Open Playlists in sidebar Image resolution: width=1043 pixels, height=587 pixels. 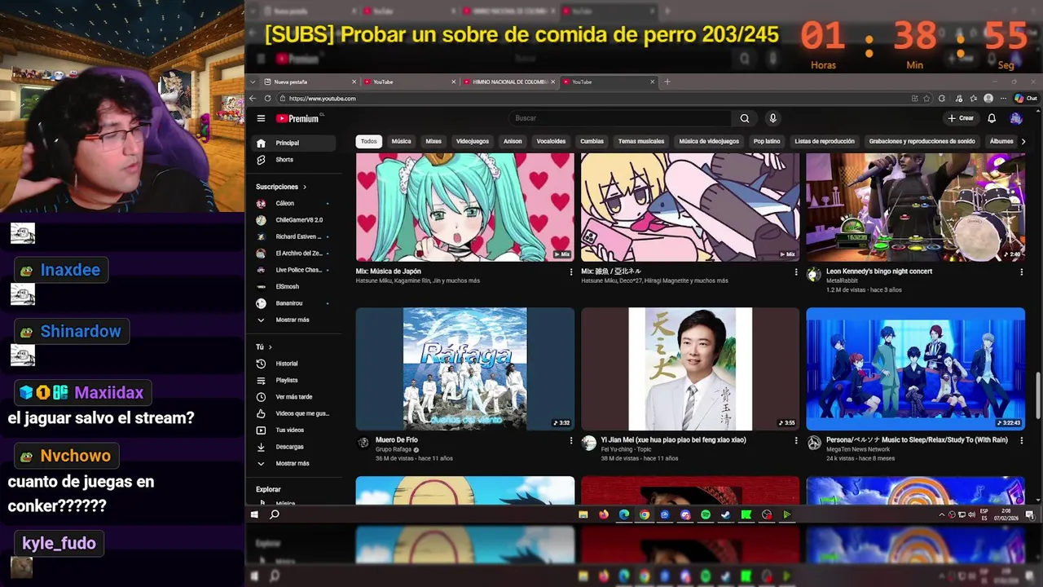point(294,380)
